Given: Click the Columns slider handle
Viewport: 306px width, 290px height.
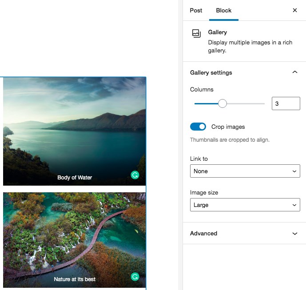Looking at the screenshot, I should 222,103.
